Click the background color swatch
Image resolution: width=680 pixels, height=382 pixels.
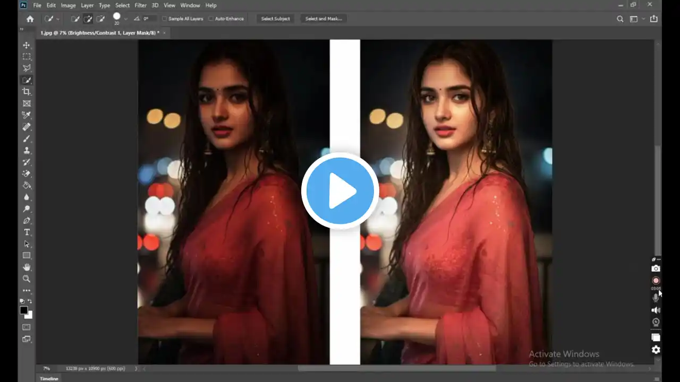coord(29,315)
